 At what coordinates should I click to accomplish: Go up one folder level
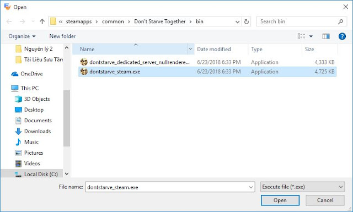(x=42, y=21)
